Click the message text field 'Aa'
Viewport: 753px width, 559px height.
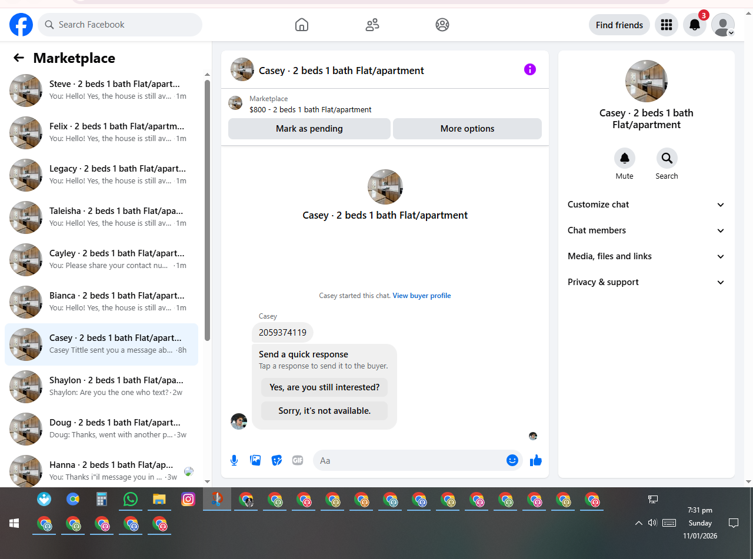(410, 460)
